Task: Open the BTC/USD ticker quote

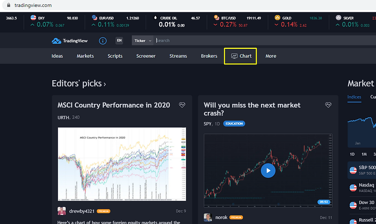Action: pos(237,22)
